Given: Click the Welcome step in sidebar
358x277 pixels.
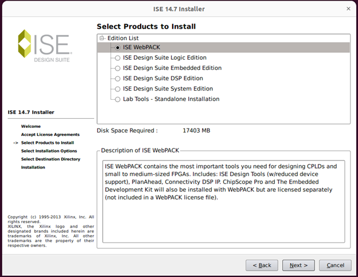Looking at the screenshot, I should coord(31,126).
